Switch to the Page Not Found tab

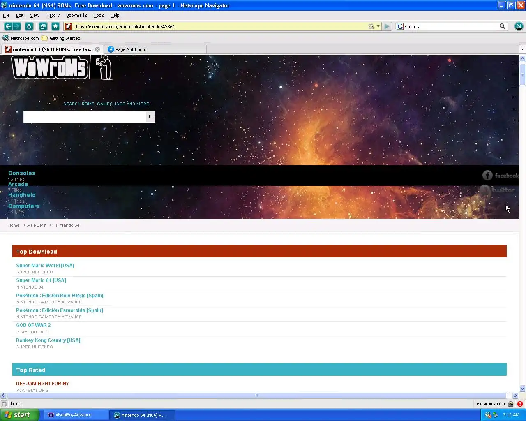pyautogui.click(x=155, y=49)
